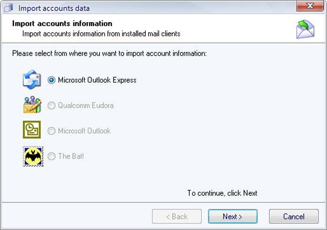327x230 pixels.
Task: Click the Microsoft Outlook Express label text
Action: pyautogui.click(x=97, y=80)
